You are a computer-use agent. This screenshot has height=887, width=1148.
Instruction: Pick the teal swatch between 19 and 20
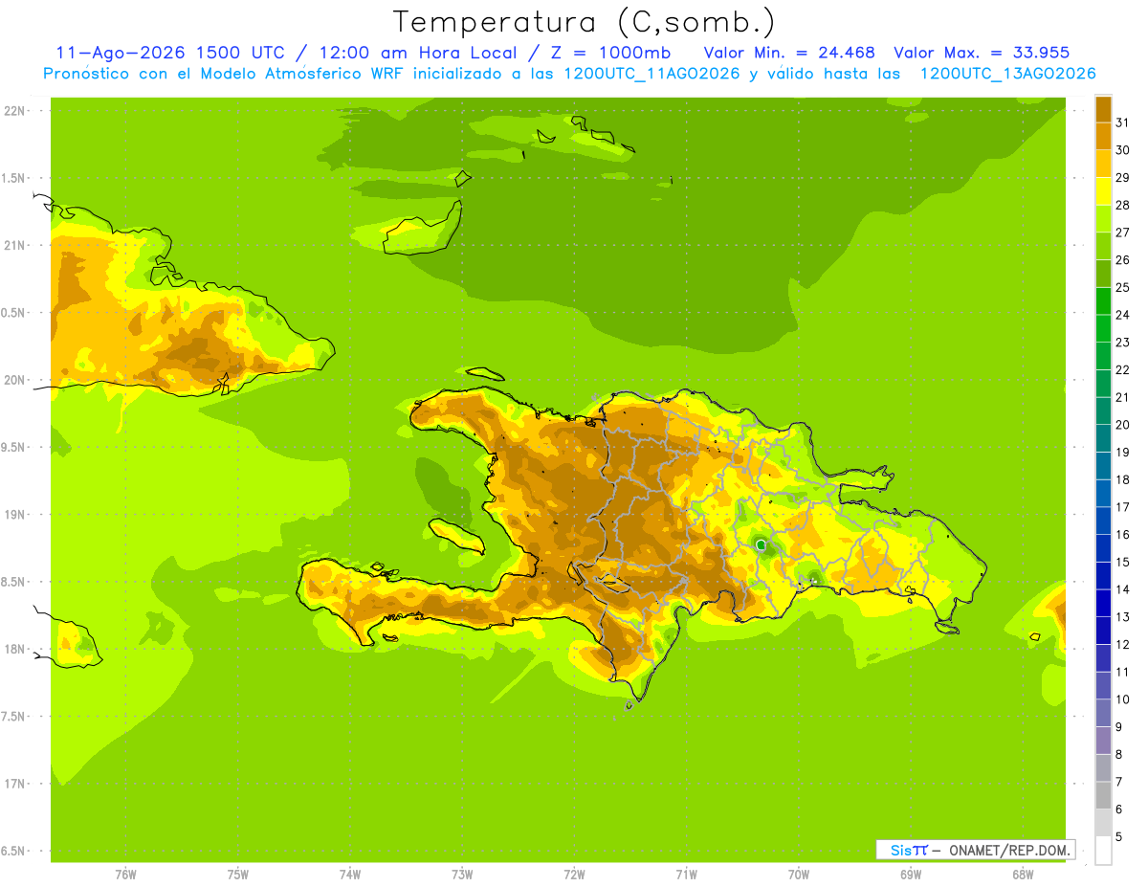pyautogui.click(x=1103, y=438)
